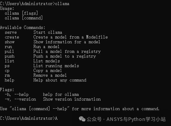Click the 'serve' command name
171x126 pixels.
coord(11,33)
